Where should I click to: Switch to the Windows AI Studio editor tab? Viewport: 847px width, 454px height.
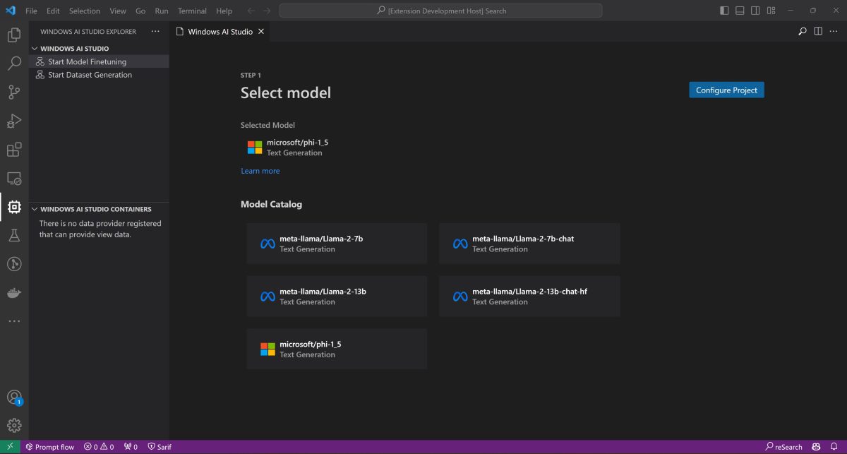[220, 31]
